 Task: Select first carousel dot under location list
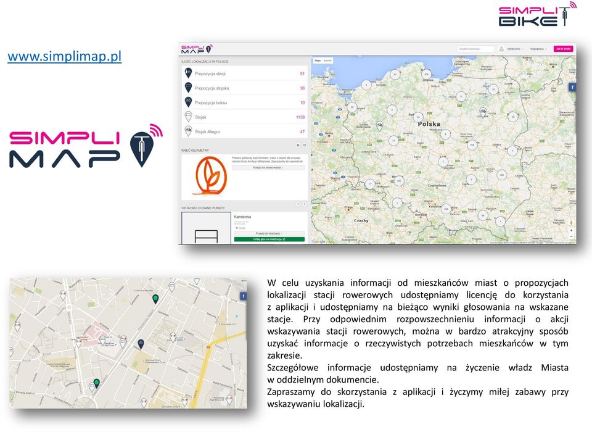298,145
